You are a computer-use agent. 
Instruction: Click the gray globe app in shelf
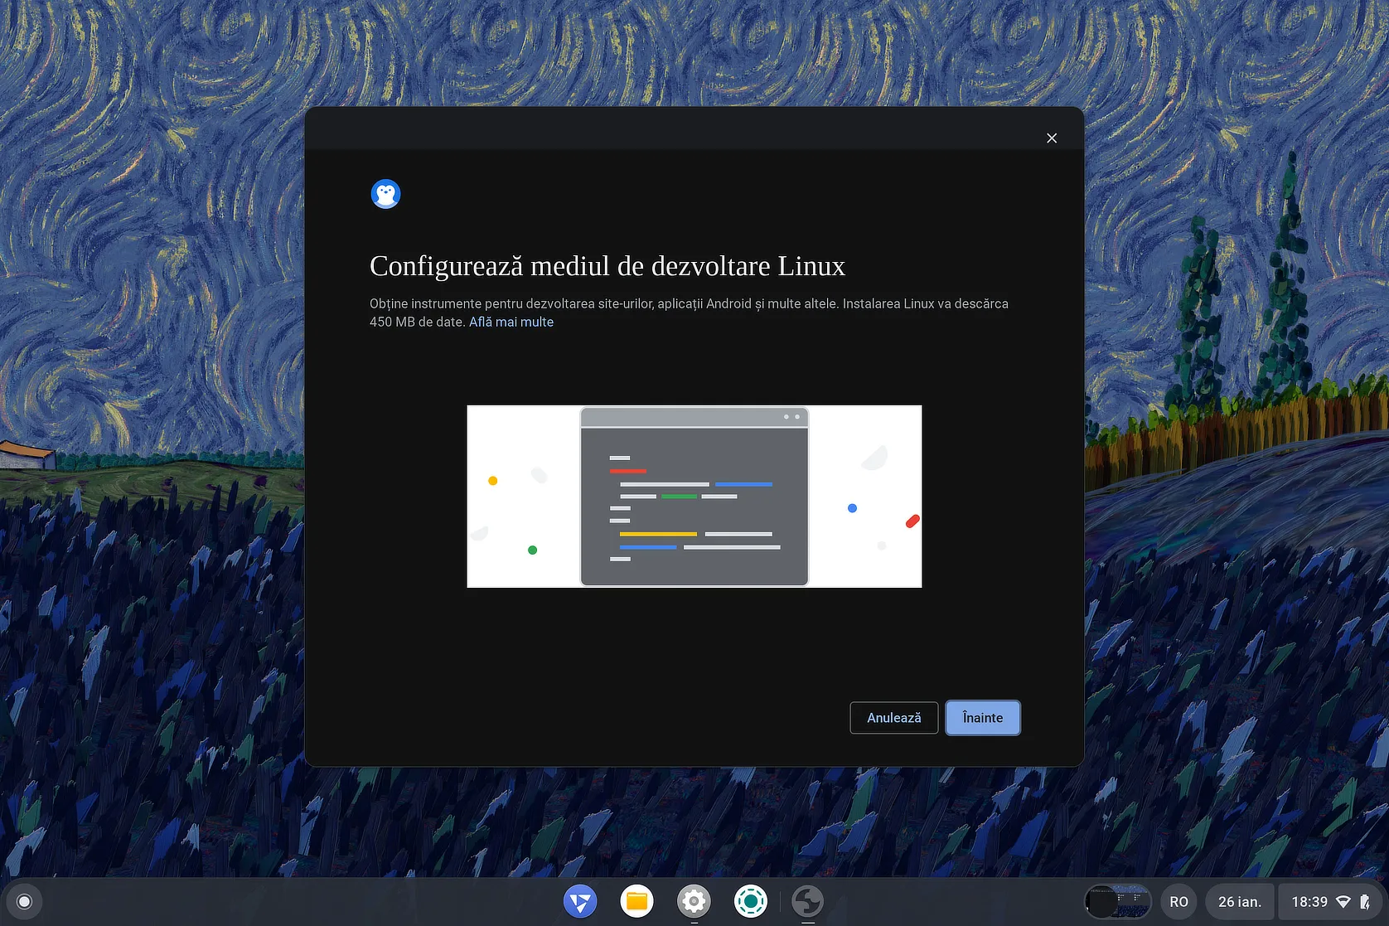click(x=807, y=901)
